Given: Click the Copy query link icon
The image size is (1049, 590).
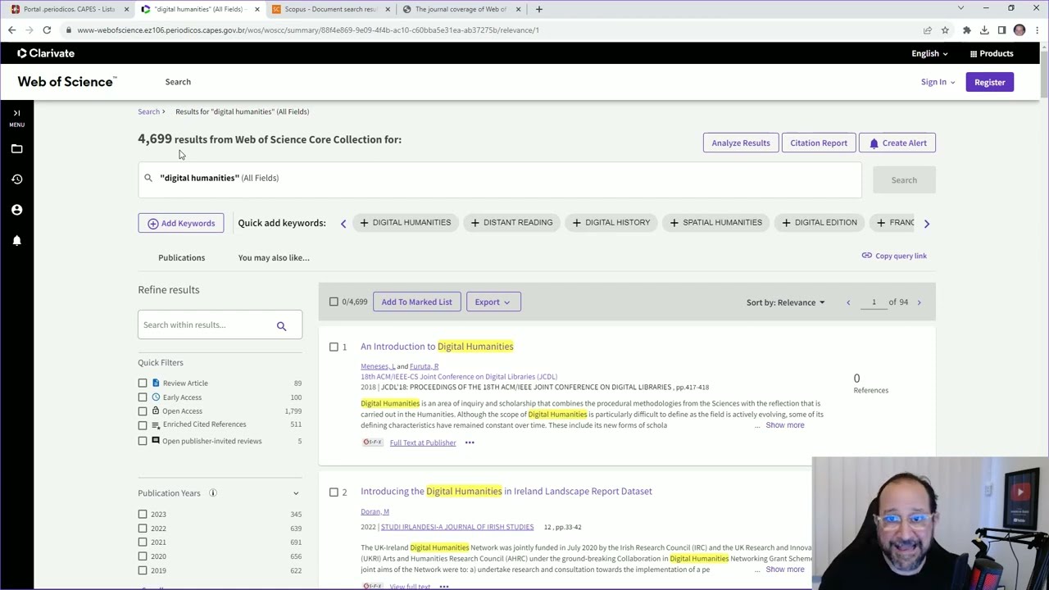Looking at the screenshot, I should (866, 256).
